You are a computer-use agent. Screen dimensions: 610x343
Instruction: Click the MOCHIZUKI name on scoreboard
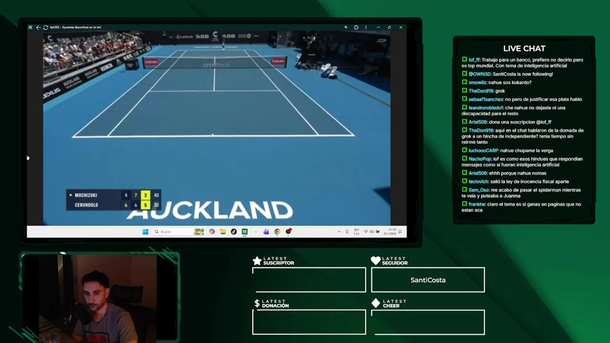(86, 195)
